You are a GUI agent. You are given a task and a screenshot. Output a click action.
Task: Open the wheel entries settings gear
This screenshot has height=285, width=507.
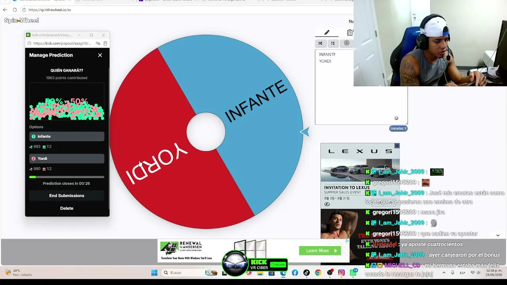pyautogui.click(x=347, y=43)
